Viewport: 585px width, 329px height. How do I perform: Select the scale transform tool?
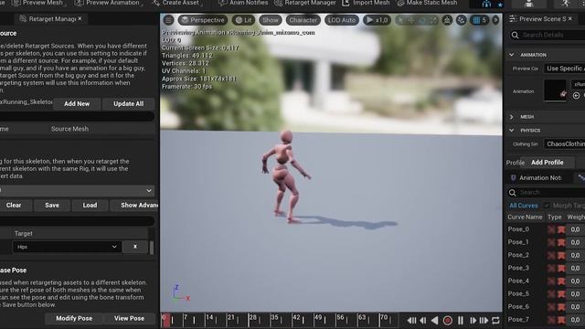pos(433,20)
